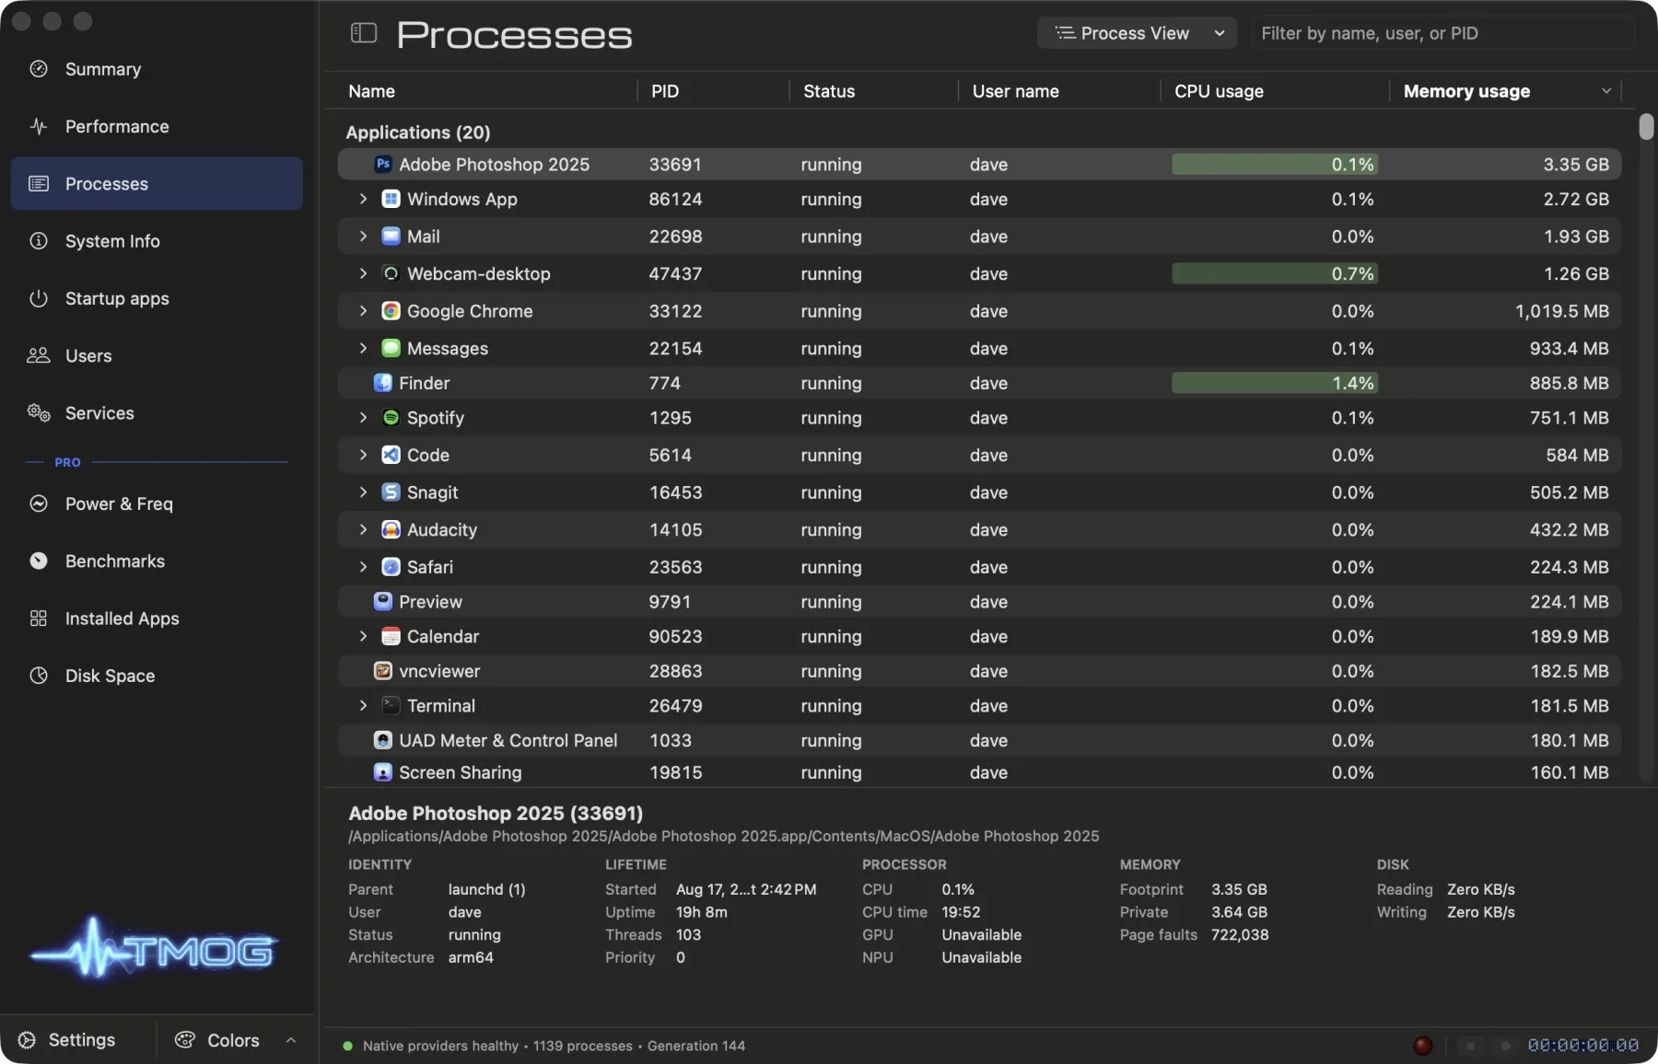Screen dimensions: 1658x1064
Task: Expand the Windows App process group
Action: coord(363,199)
